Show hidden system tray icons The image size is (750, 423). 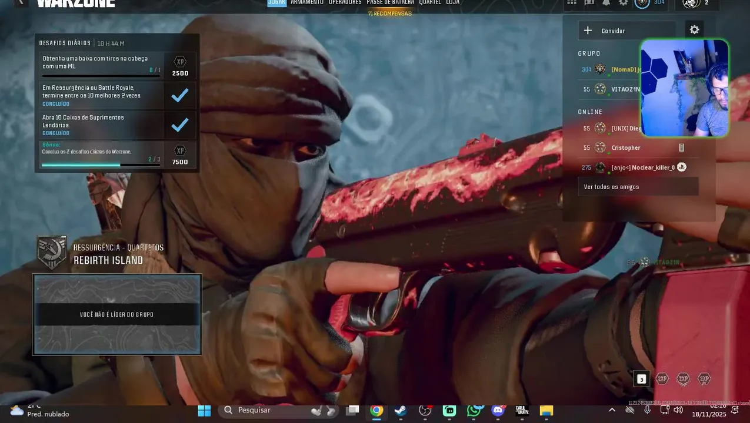tap(612, 410)
